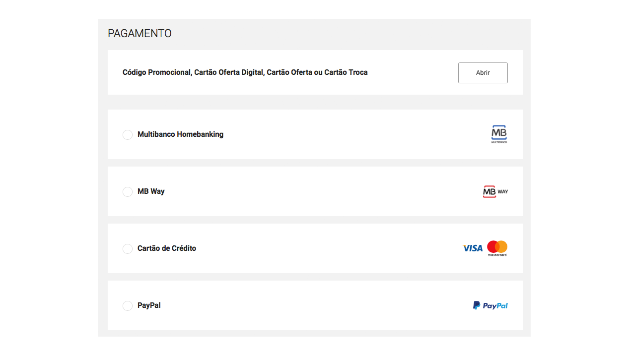This screenshot has height=350, width=626.
Task: Click the Multibanco Homebanking label
Action: 180,134
